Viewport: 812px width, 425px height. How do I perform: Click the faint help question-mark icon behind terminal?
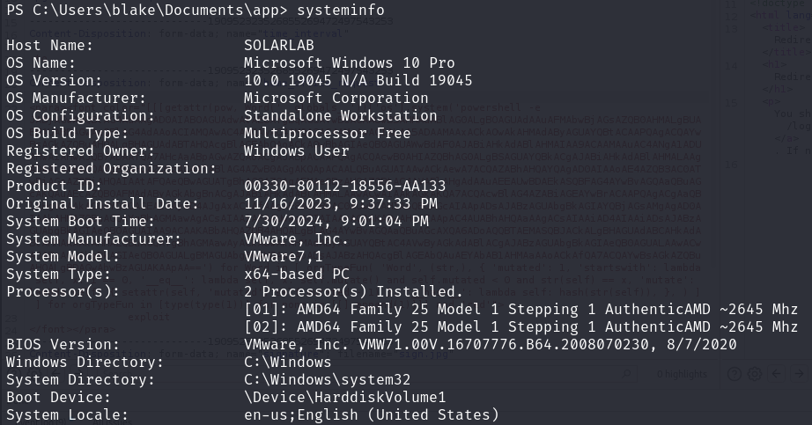(x=734, y=374)
